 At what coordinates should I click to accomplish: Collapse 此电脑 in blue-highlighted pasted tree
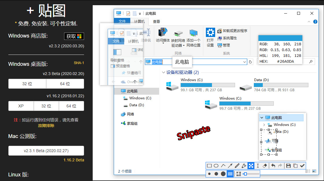pos(262,117)
